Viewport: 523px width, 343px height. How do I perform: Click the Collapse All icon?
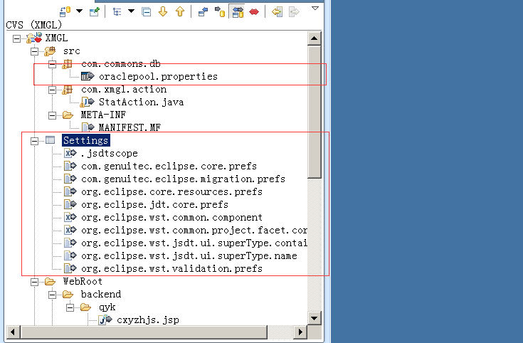coord(146,12)
